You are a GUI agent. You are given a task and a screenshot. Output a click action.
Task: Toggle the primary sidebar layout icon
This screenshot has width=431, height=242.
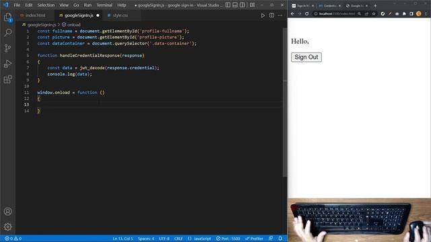point(228,5)
